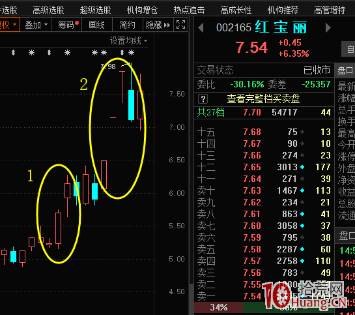Select the 卖三 sell order row at 7.56
Viewport: 355px width, 315px height.
click(x=264, y=273)
